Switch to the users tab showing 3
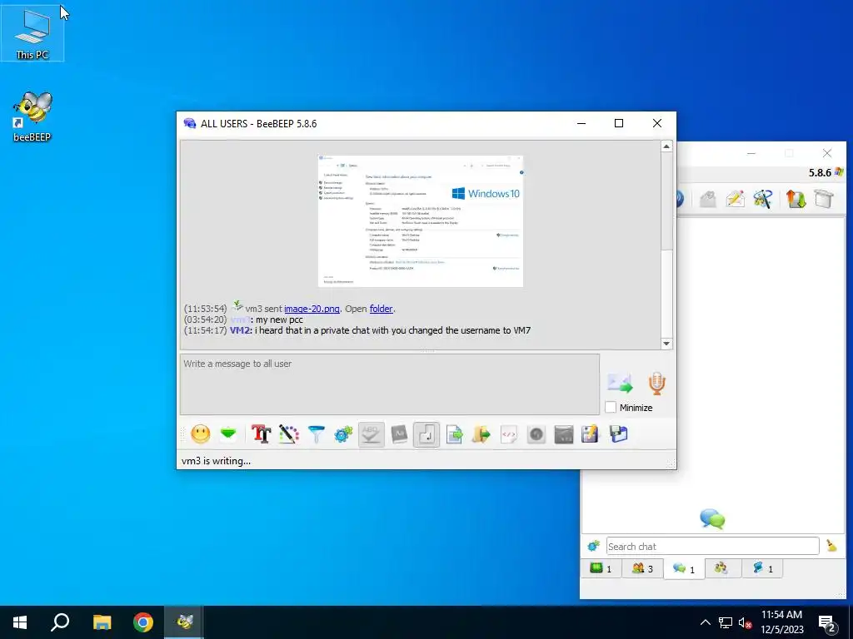Screen dimensions: 853x639 [x=642, y=568]
